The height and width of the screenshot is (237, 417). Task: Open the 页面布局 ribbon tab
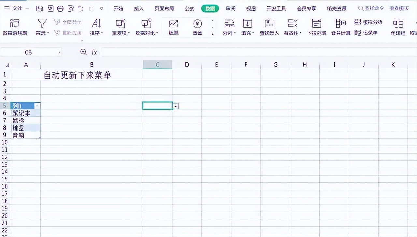point(164,9)
